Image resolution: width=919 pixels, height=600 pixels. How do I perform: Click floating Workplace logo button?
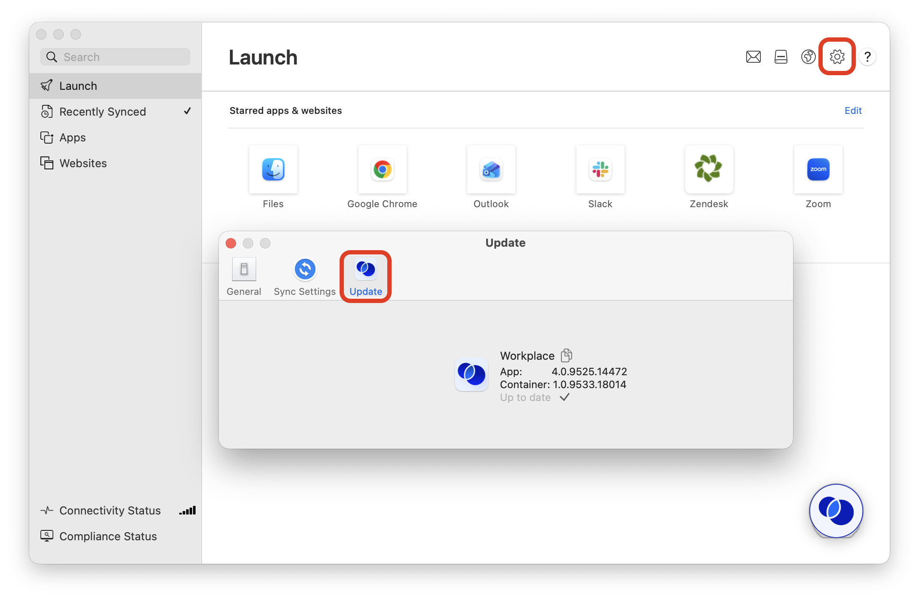click(836, 511)
